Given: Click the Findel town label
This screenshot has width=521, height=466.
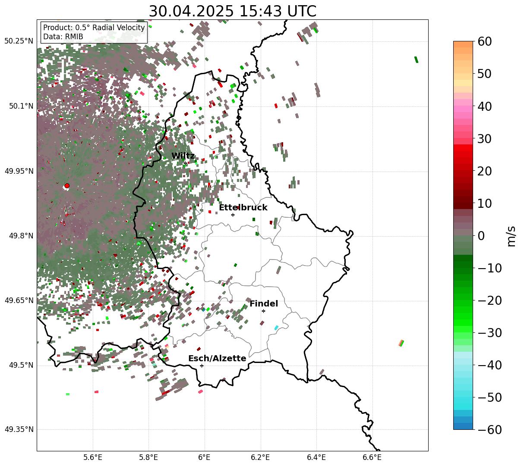Looking at the screenshot, I should pyautogui.click(x=264, y=304).
